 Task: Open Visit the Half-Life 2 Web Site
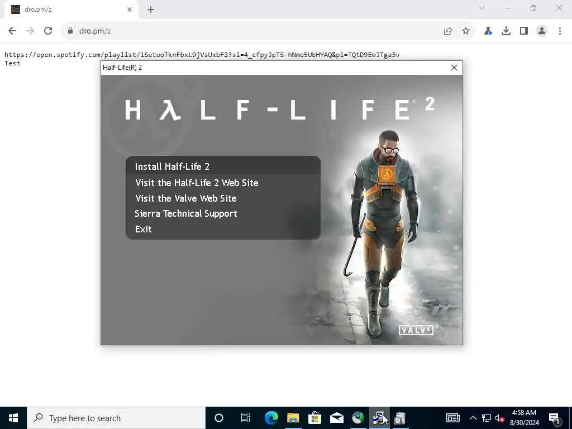tap(197, 183)
